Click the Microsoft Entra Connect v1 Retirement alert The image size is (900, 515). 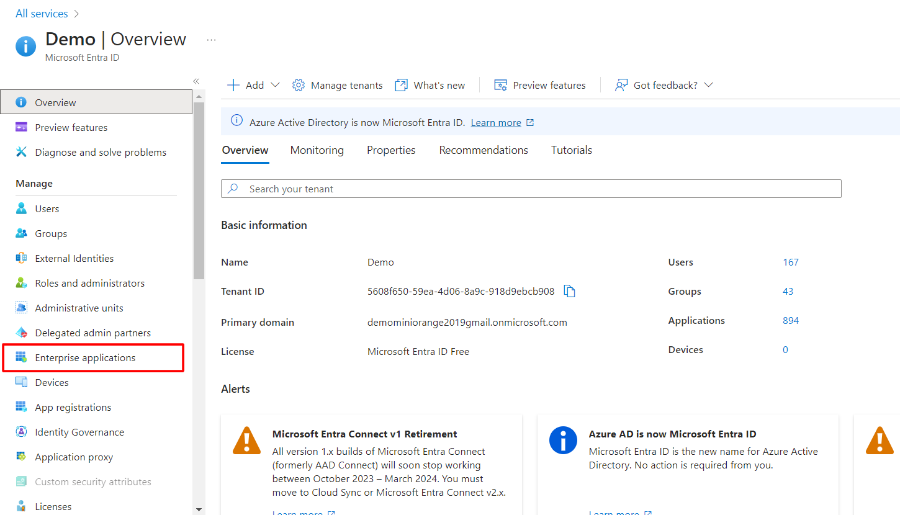tap(371, 465)
